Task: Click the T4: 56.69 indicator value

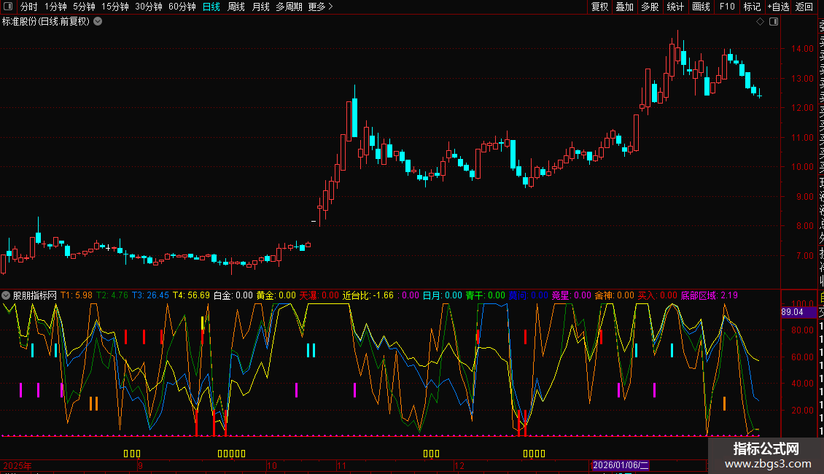Action: [x=191, y=296]
